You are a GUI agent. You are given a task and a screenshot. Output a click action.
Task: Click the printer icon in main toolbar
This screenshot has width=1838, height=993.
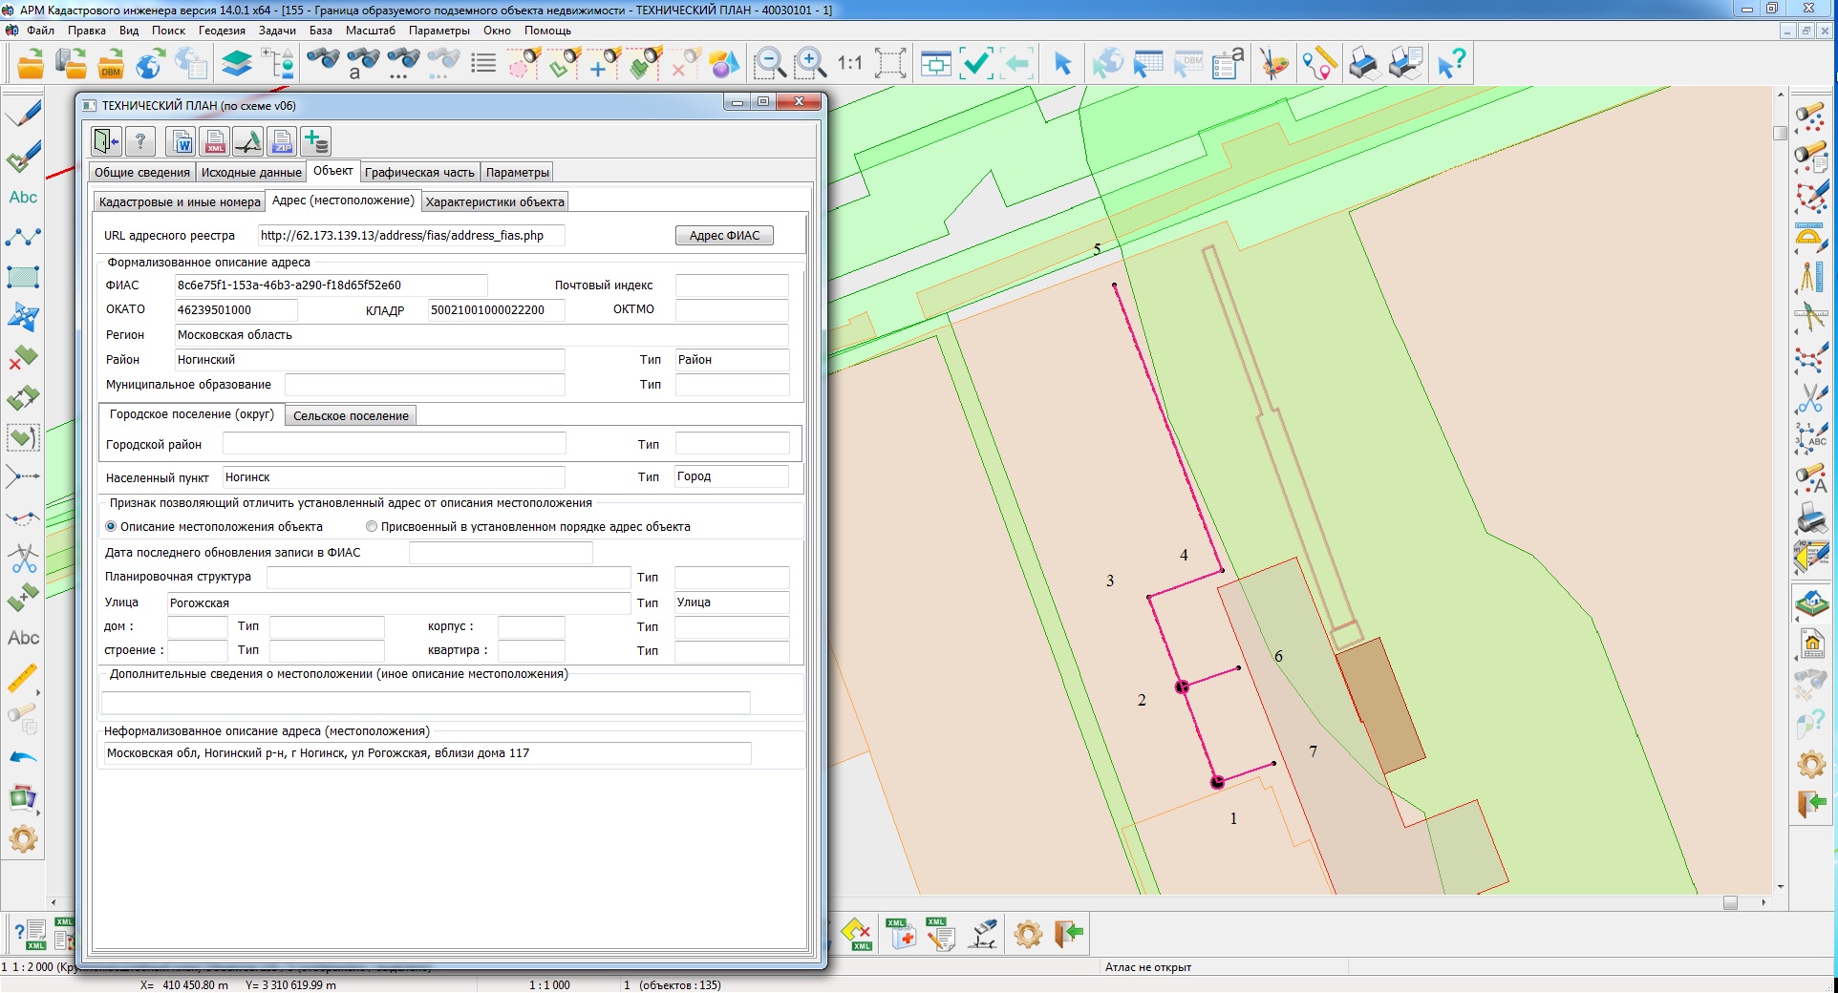pos(1363,64)
